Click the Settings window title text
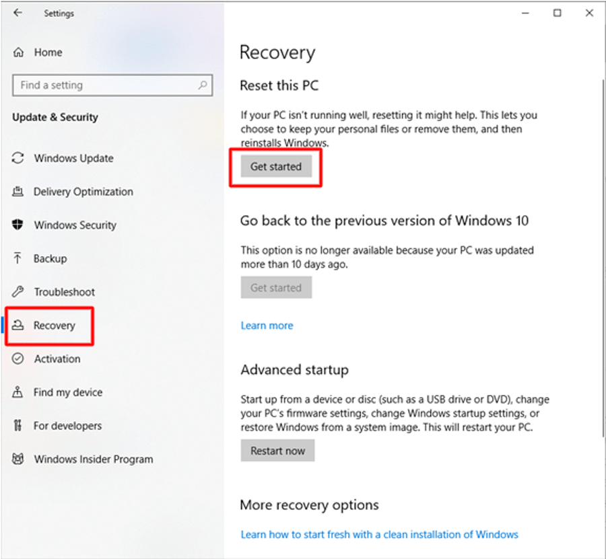 point(59,13)
